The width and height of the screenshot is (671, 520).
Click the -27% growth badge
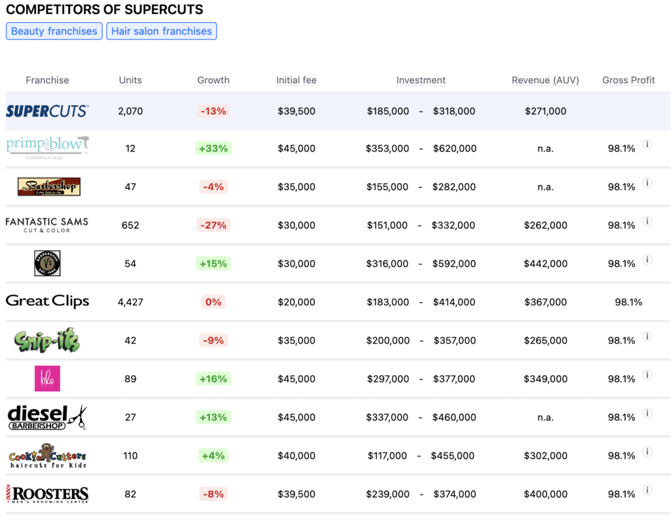pos(213,225)
